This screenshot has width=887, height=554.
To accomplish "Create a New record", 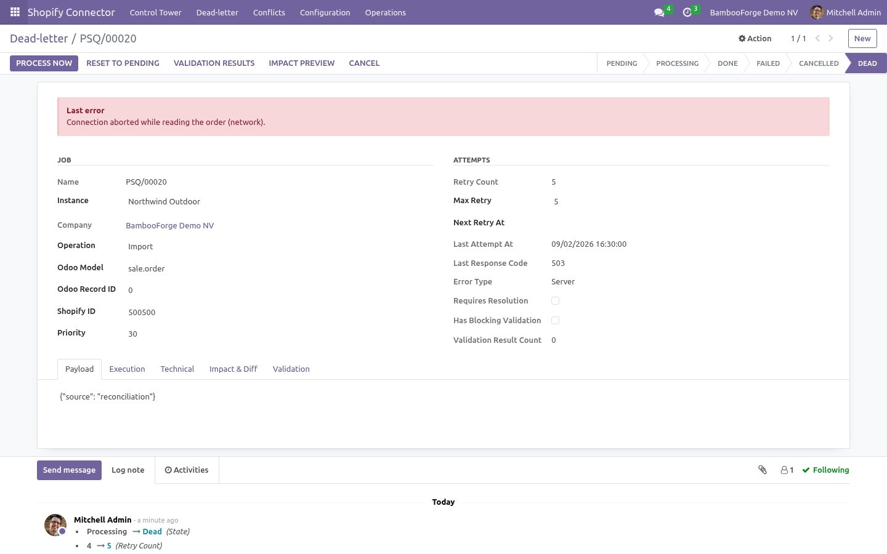I will (862, 38).
